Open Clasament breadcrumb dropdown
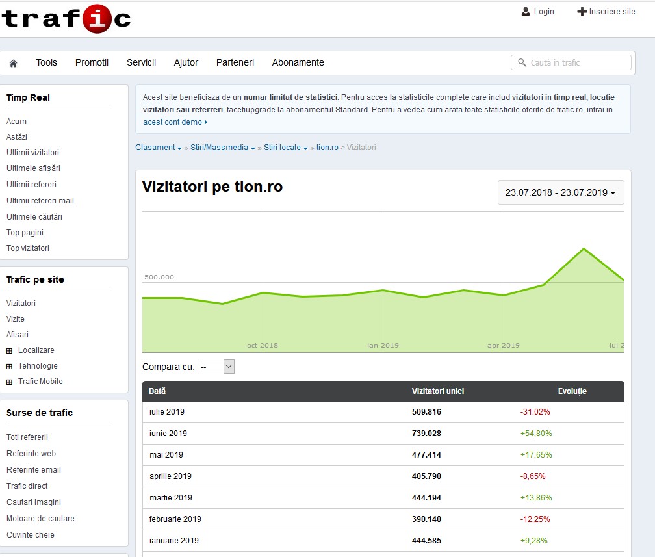This screenshot has width=655, height=557. (x=179, y=148)
